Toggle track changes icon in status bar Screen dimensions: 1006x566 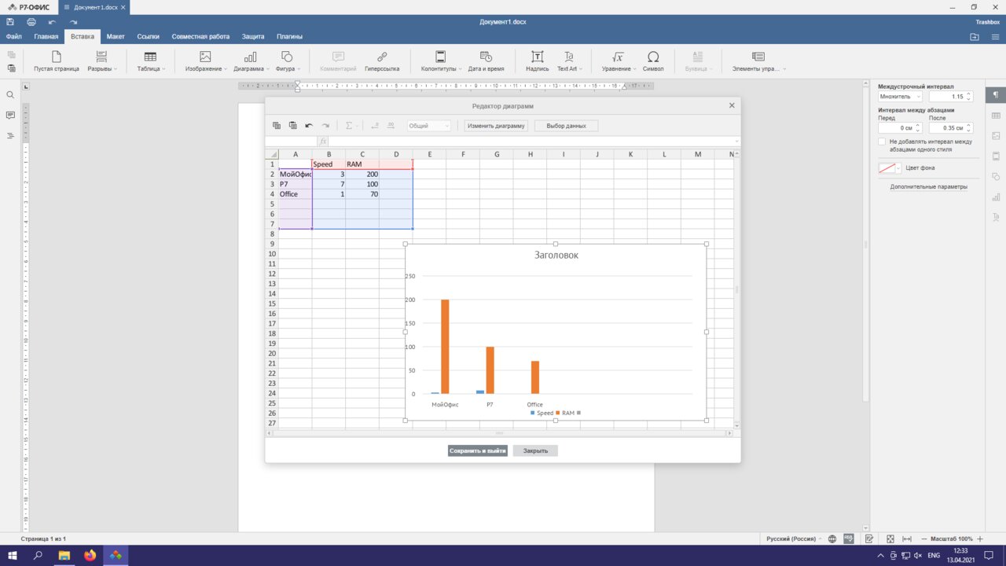pyautogui.click(x=869, y=538)
